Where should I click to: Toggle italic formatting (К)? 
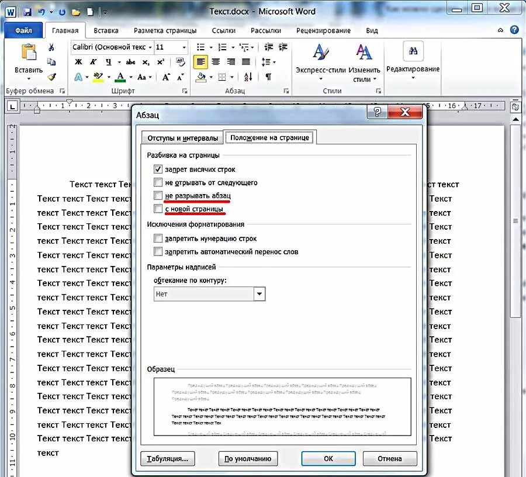[93, 62]
